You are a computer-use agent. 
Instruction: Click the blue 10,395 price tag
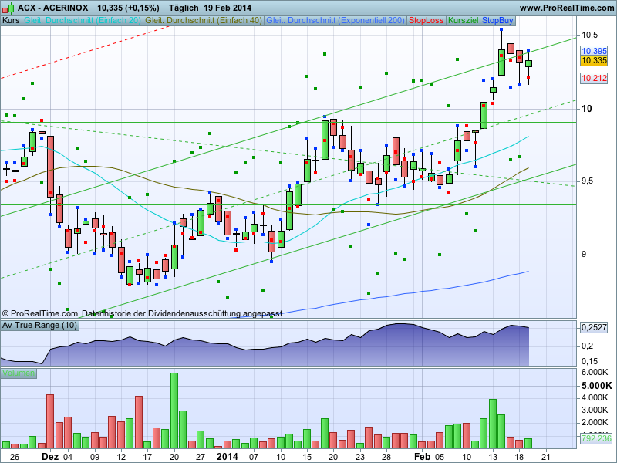(594, 51)
